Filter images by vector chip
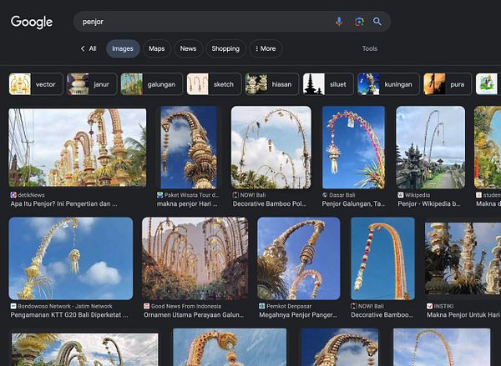The width and height of the screenshot is (501, 366). pyautogui.click(x=36, y=84)
